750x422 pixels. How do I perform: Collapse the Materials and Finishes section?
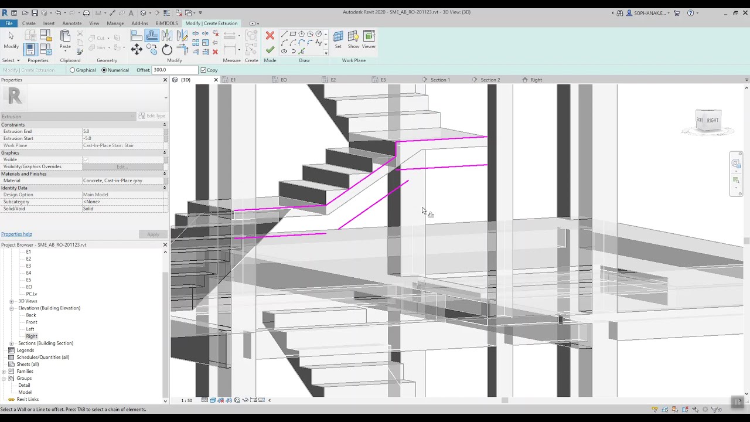coord(164,174)
